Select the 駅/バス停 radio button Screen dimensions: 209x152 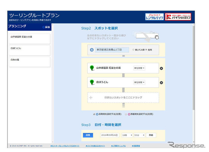tap(133, 49)
